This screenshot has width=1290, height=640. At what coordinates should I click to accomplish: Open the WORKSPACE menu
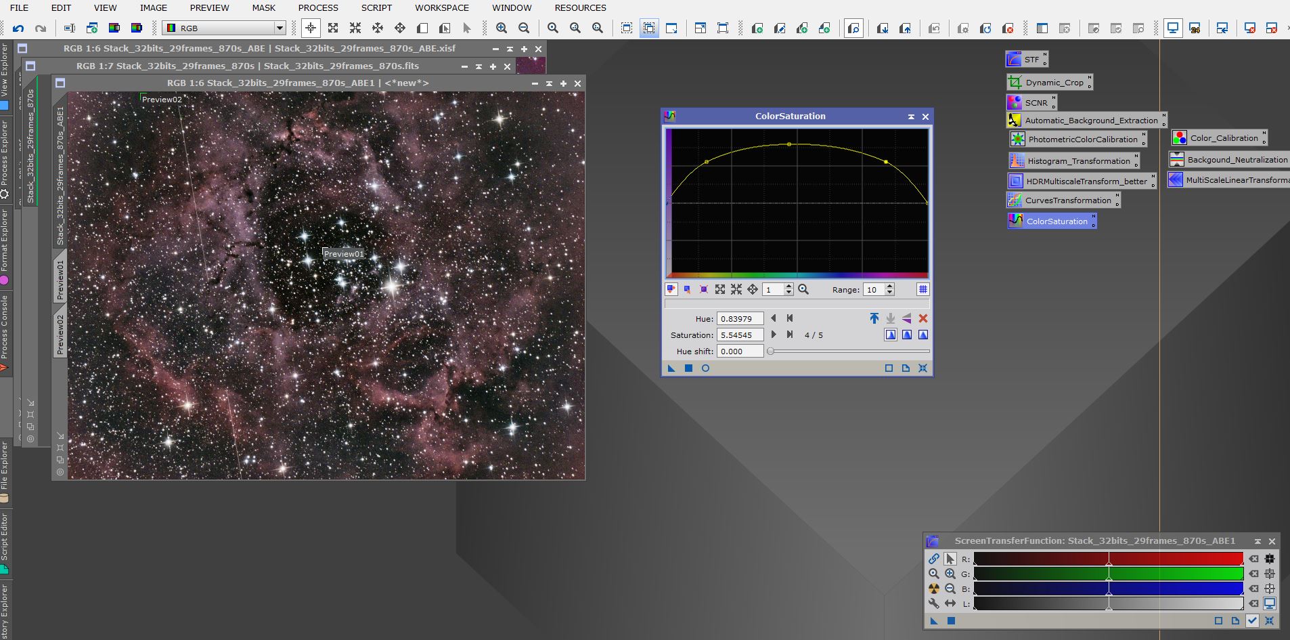(442, 7)
